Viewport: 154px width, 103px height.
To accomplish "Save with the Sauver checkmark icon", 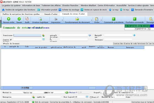I will pos(19,19).
